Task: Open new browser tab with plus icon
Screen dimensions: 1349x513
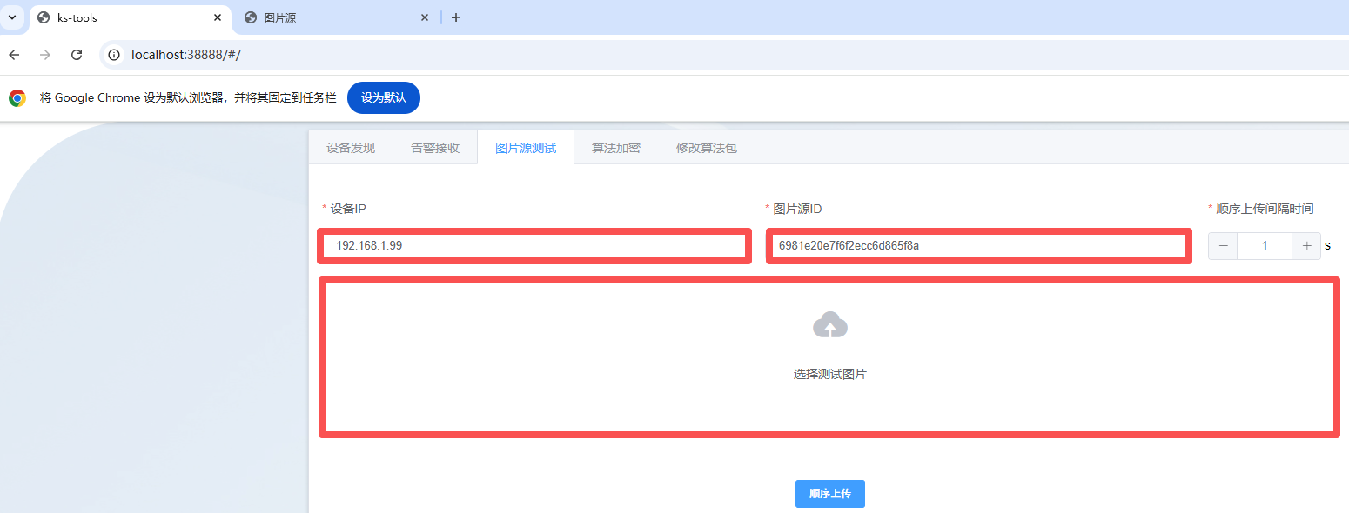Action: [x=455, y=17]
